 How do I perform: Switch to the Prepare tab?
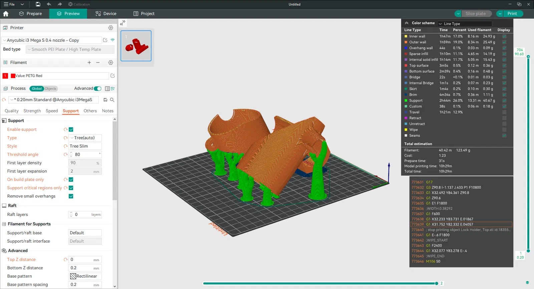(x=30, y=14)
